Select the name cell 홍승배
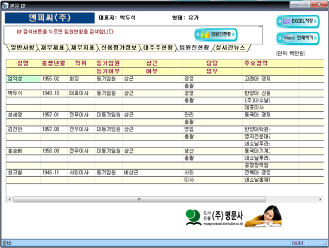329x248 pixels. [x=23, y=151]
